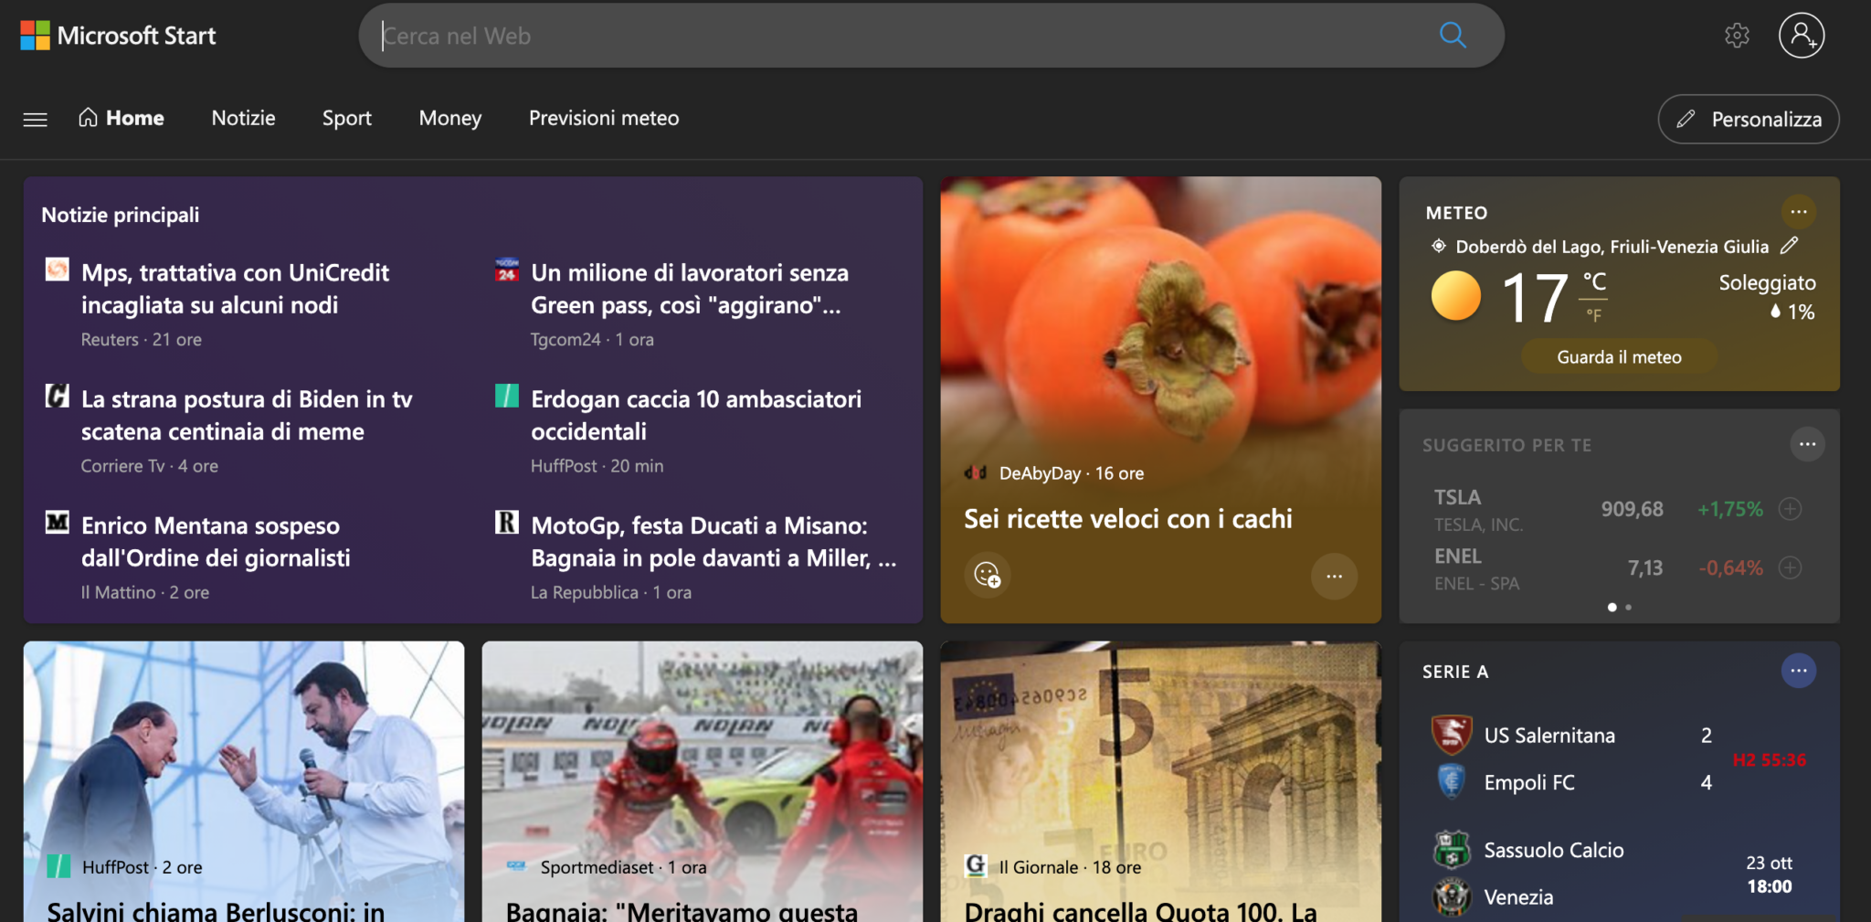This screenshot has height=922, width=1871.
Task: Switch temperature unit to Fahrenheit
Action: (1593, 315)
